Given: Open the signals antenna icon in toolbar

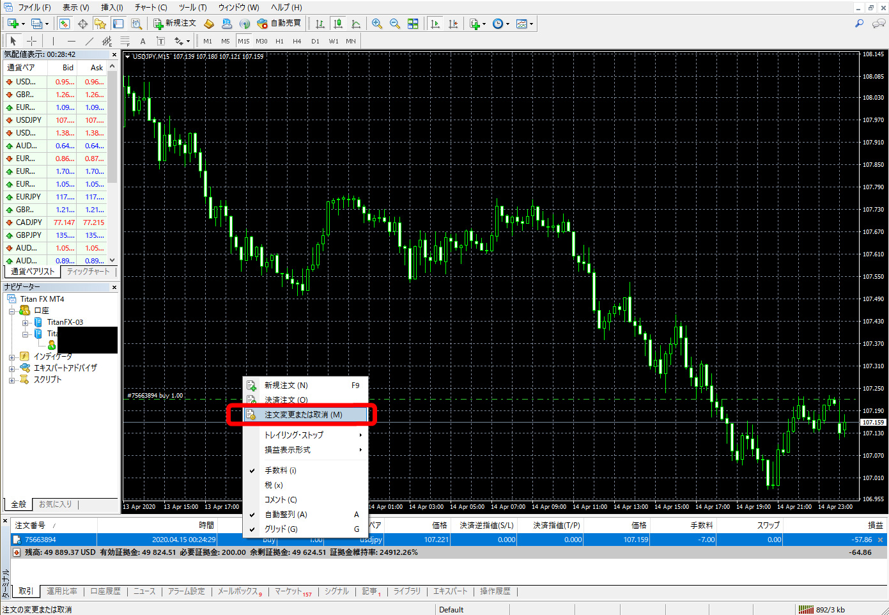Looking at the screenshot, I should [x=245, y=24].
